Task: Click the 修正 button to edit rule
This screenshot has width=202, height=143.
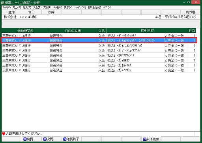Action: point(32,12)
